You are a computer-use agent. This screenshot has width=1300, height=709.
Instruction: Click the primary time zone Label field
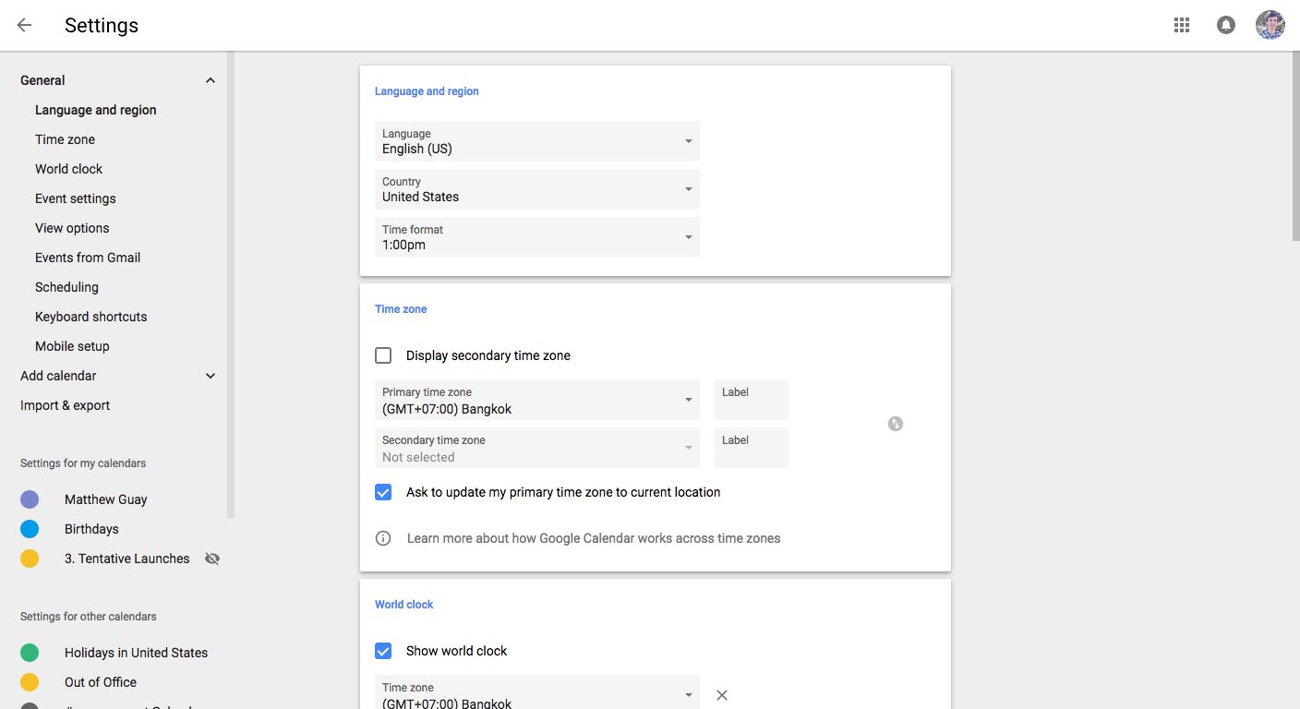pyautogui.click(x=751, y=401)
